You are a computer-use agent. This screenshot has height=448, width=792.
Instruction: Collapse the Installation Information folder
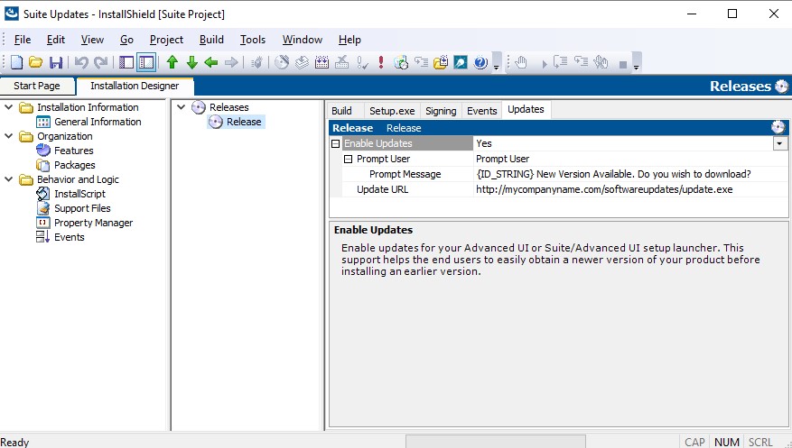click(x=9, y=107)
